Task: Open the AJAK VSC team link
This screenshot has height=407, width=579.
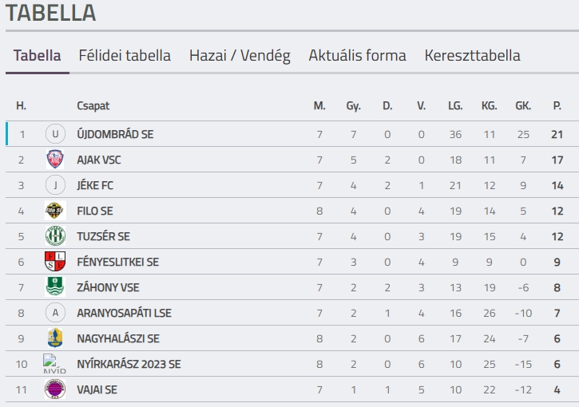Action: (x=99, y=160)
